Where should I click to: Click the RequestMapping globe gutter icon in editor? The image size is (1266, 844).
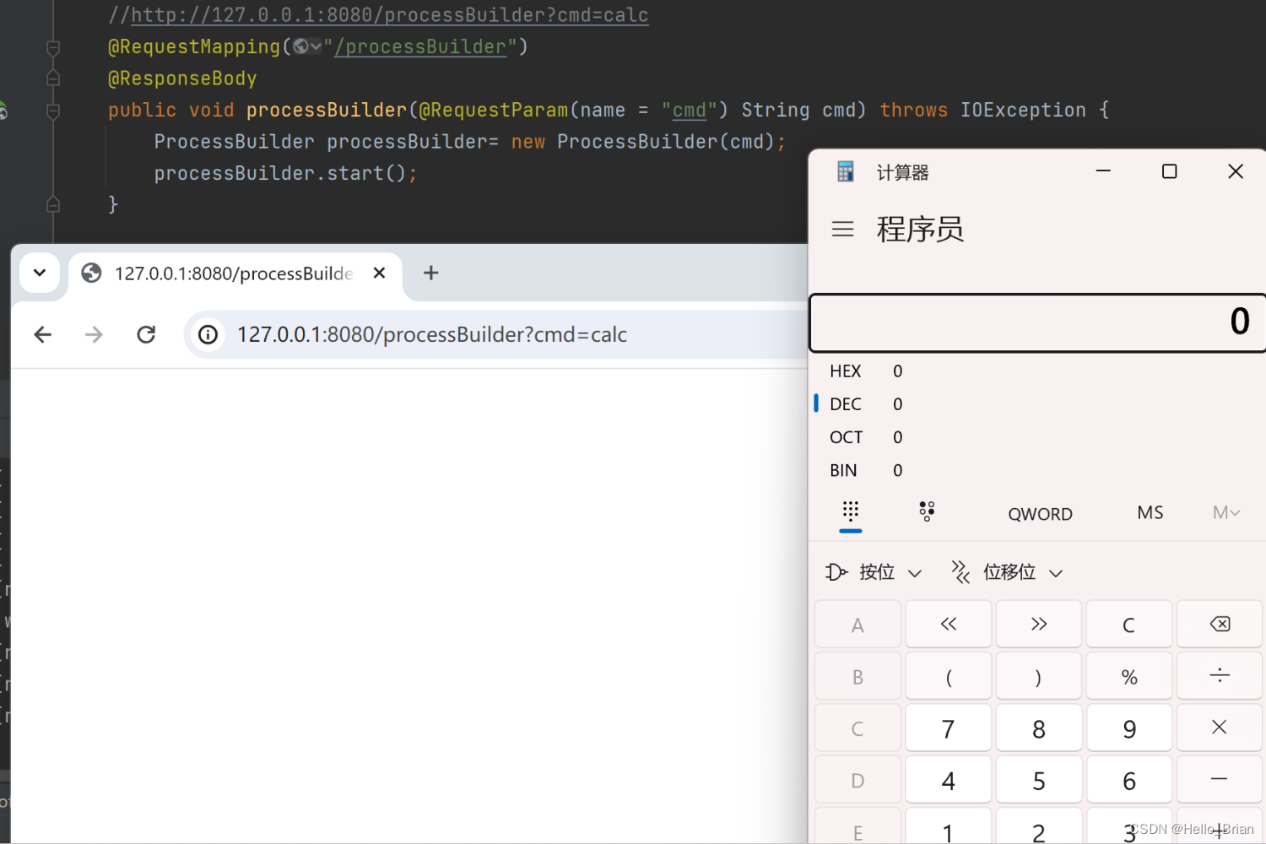coord(307,46)
